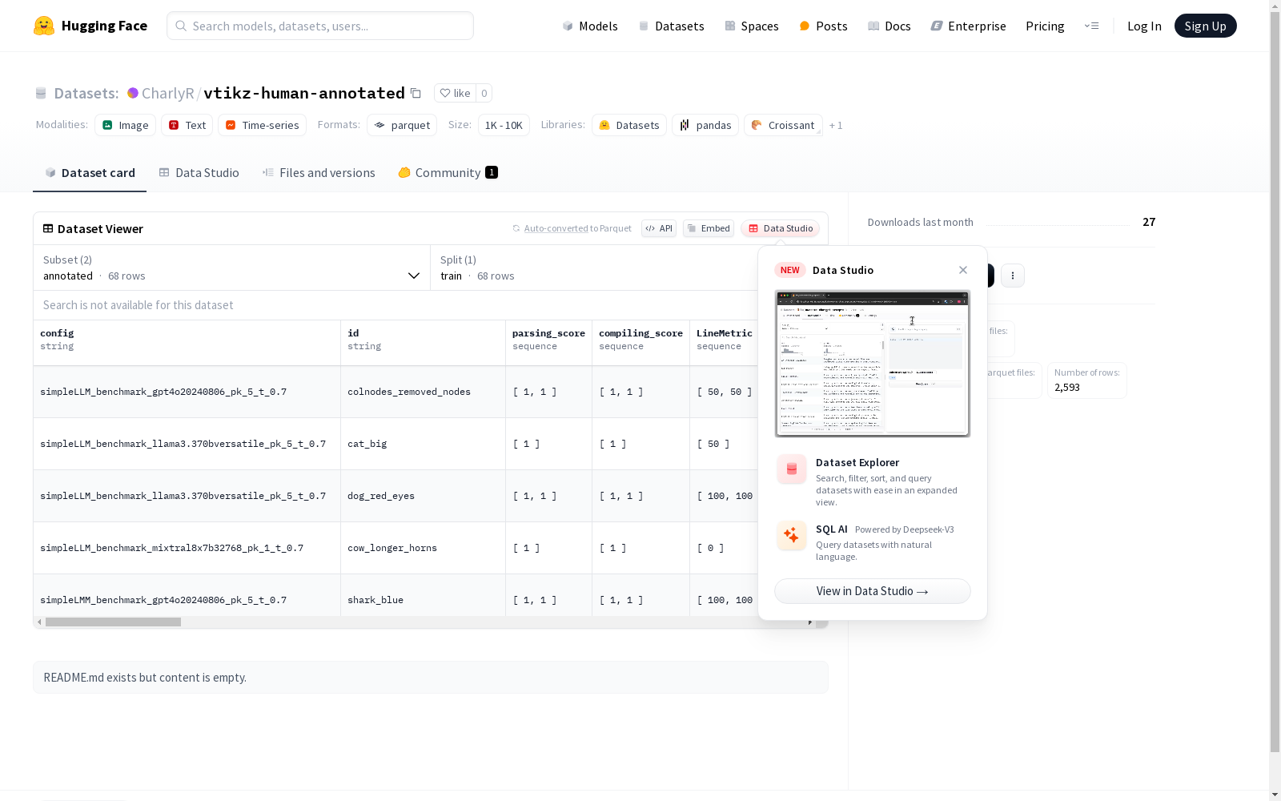
Task: Open the navigation more-options menu icon
Action: (x=1091, y=26)
